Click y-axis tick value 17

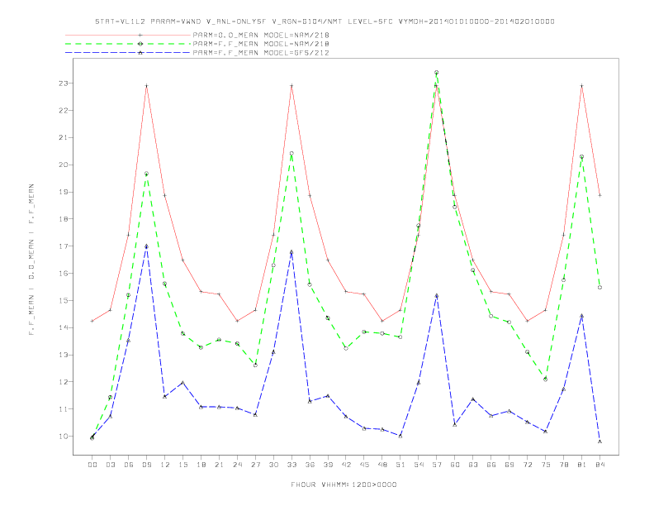pyautogui.click(x=63, y=246)
